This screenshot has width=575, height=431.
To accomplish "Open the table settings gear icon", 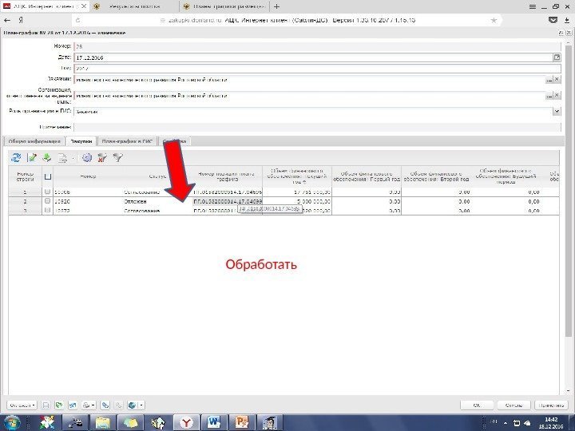I will [x=87, y=158].
